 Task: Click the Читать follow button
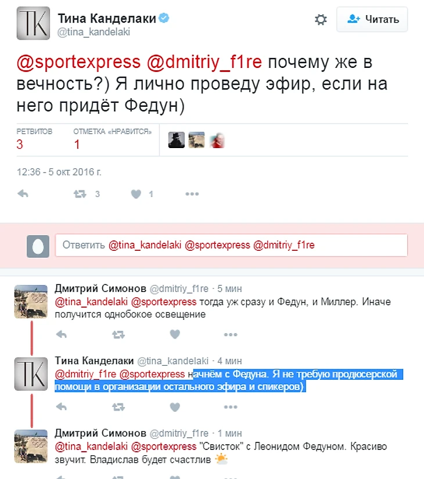point(372,19)
